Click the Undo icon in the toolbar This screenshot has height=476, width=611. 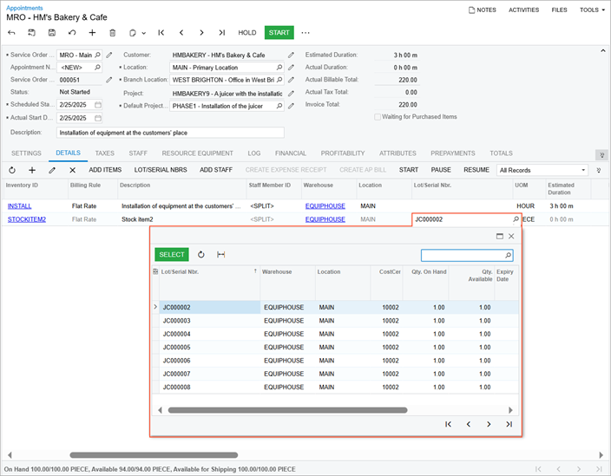pos(72,33)
